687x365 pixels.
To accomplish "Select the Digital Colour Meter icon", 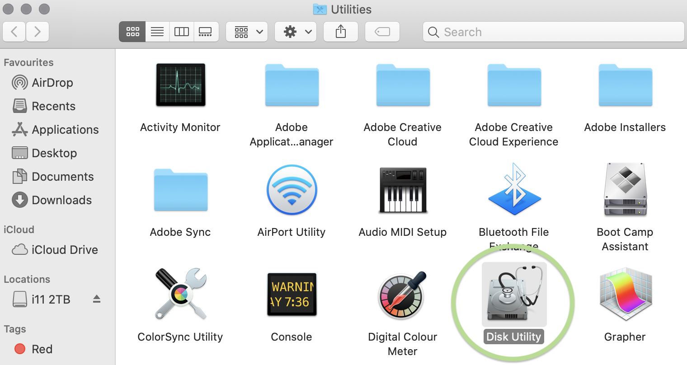I will 403,295.
